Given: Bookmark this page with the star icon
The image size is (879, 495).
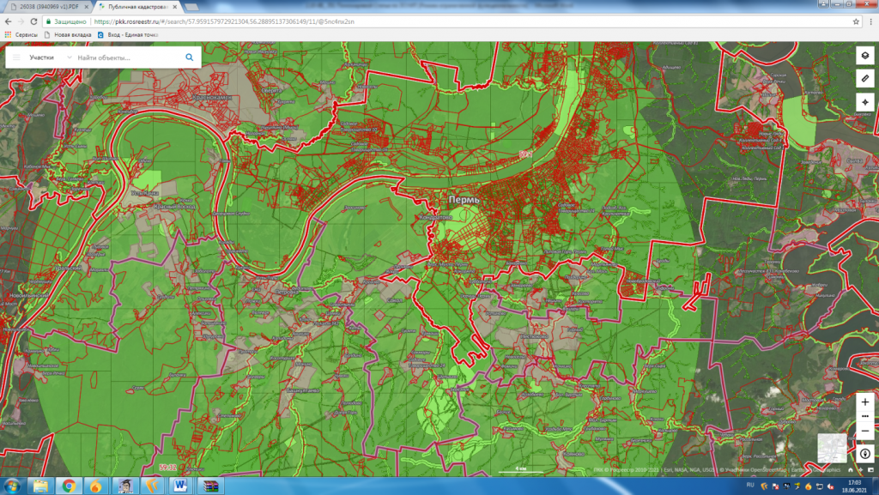Looking at the screenshot, I should point(856,21).
